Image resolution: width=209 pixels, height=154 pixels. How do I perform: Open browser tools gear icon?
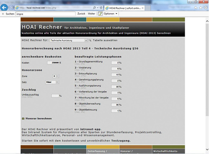(206, 8)
